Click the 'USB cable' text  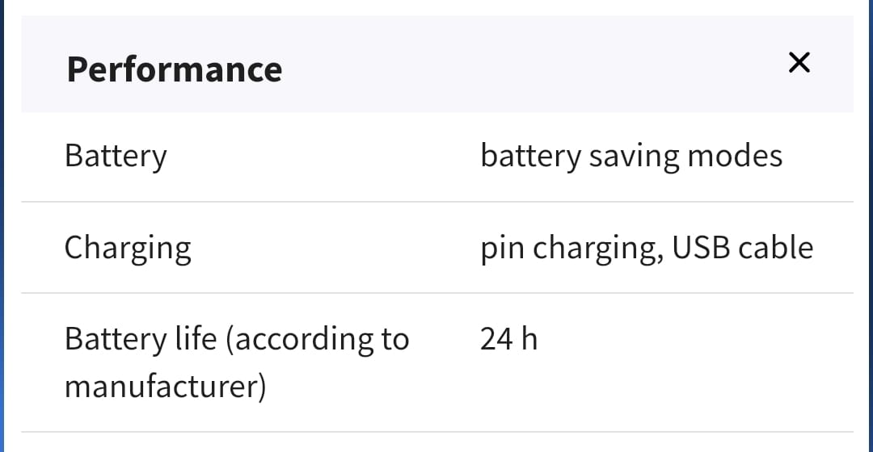tap(742, 247)
